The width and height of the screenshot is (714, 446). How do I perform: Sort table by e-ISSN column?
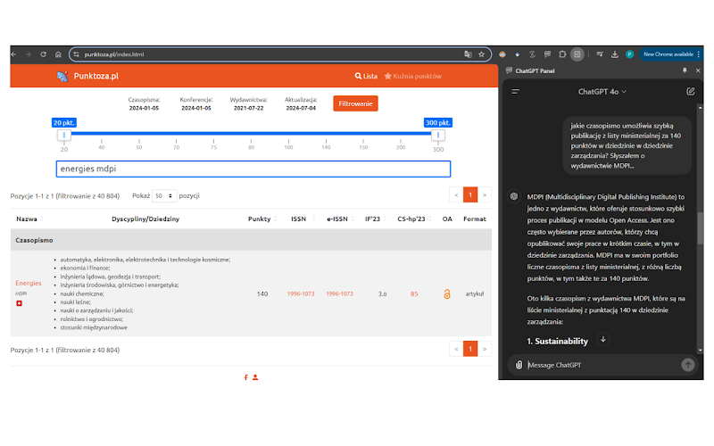(x=340, y=219)
